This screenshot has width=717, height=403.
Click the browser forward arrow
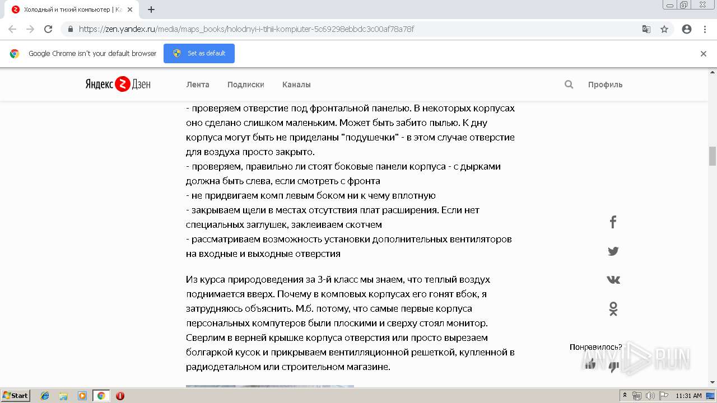[30, 29]
